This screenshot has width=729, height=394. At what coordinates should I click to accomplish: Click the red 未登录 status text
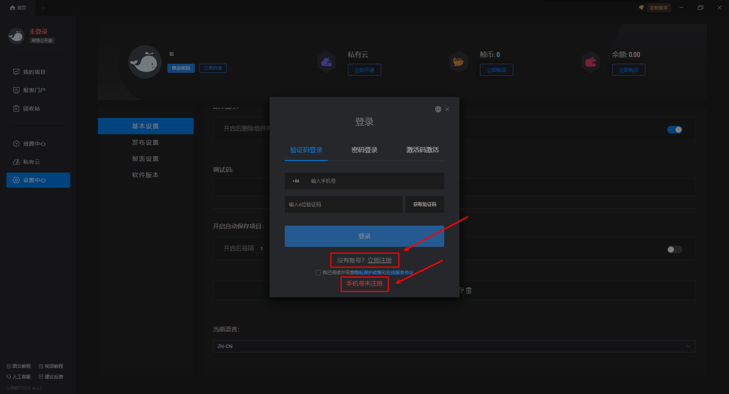[x=38, y=31]
